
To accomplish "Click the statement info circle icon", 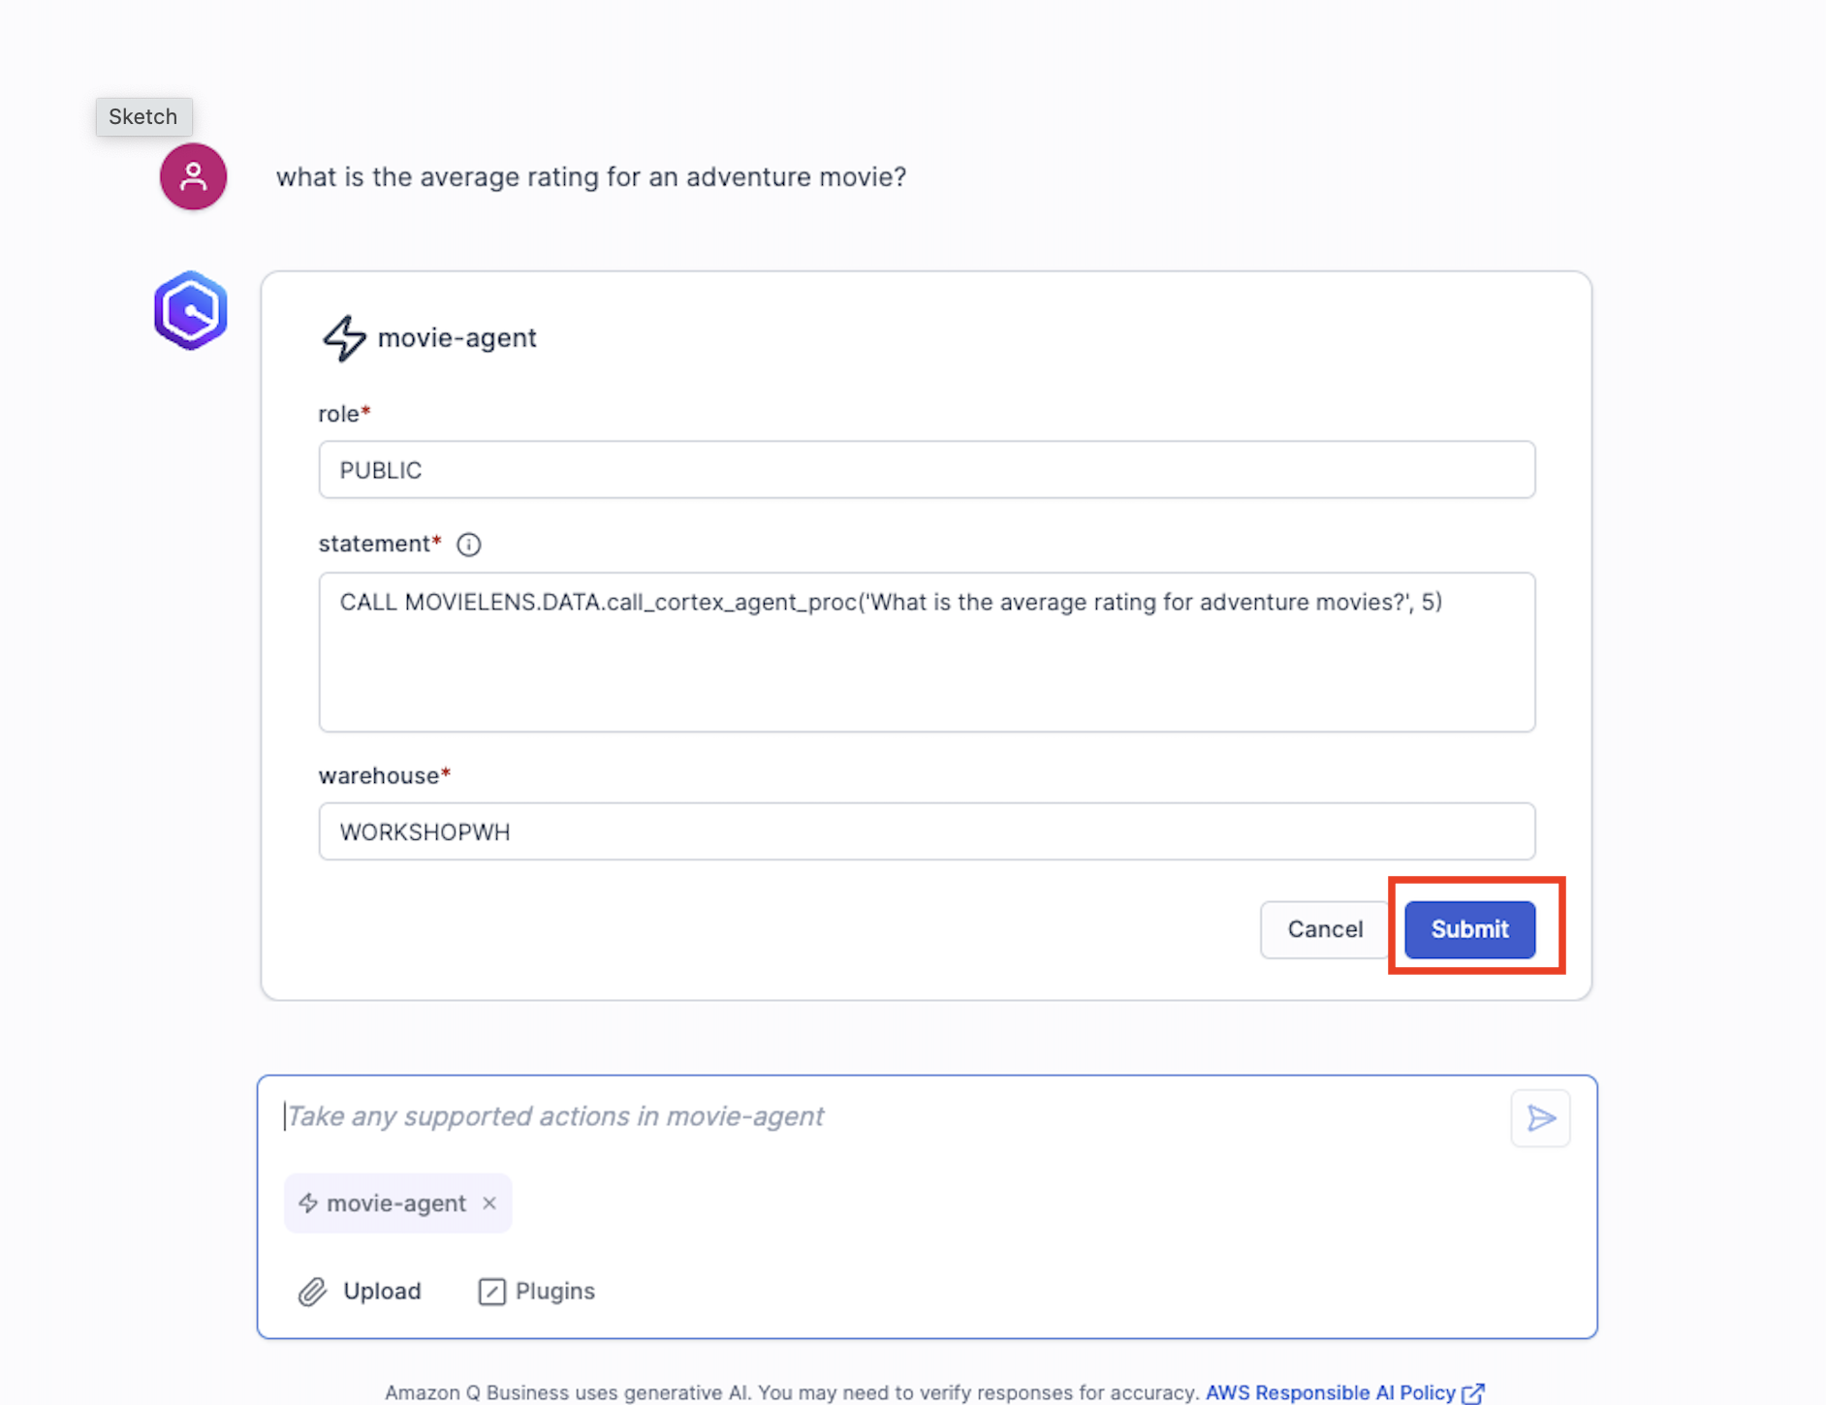I will [469, 545].
